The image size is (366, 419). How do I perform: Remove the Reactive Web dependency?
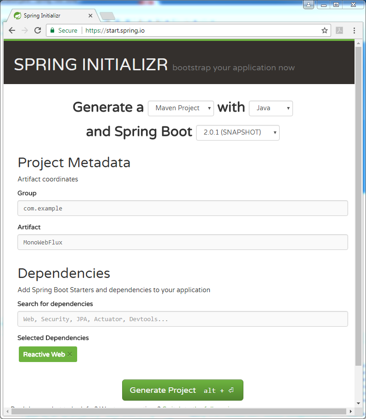pyautogui.click(x=70, y=354)
